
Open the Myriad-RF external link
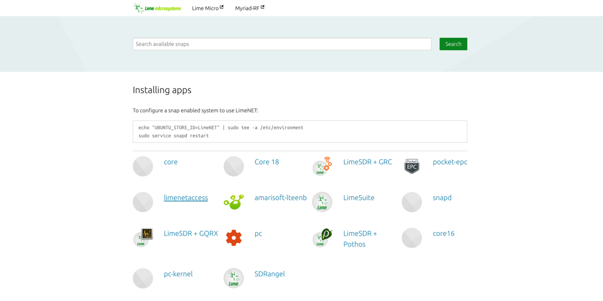(249, 8)
